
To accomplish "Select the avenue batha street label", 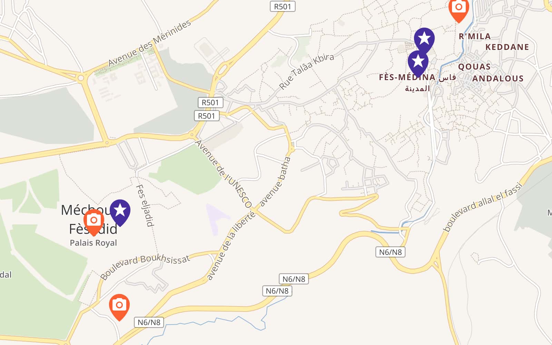I will coord(275,181).
